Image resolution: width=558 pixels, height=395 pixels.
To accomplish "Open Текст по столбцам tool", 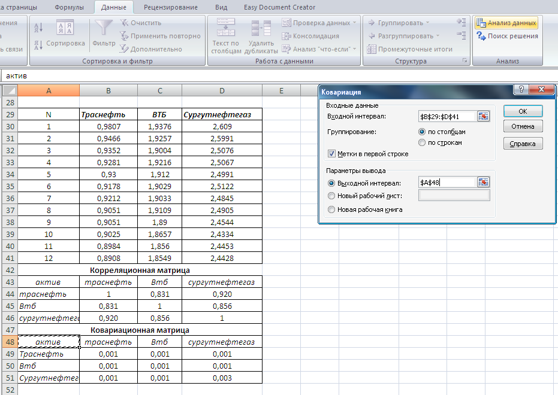I will pos(226,37).
